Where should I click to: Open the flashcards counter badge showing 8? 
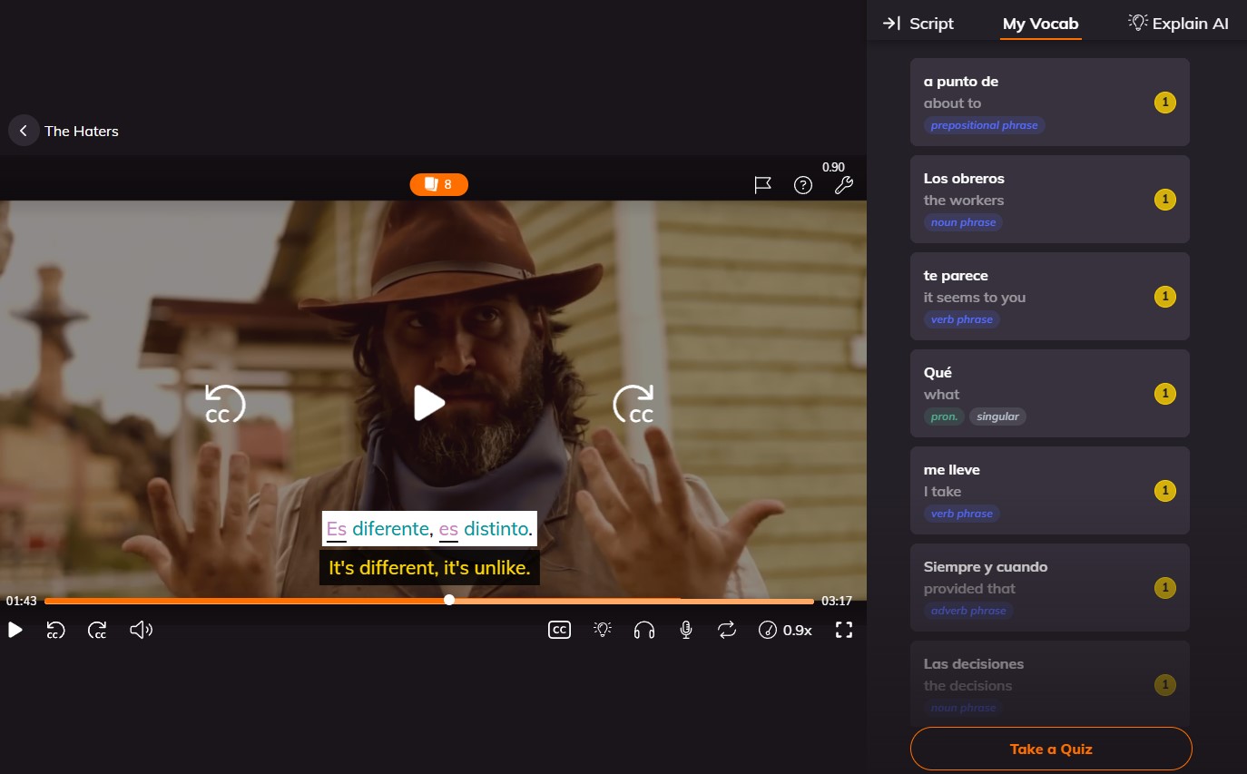438,185
